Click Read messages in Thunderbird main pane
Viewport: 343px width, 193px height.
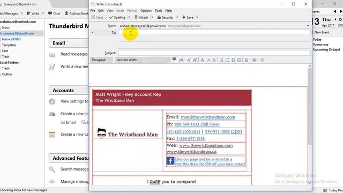point(74,54)
